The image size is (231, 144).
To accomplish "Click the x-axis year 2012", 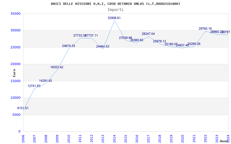I will tap(92, 139).
